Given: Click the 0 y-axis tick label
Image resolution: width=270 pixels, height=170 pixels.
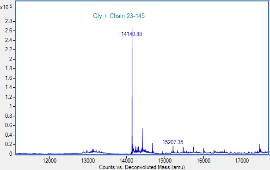Looking at the screenshot, I should (x=11, y=154).
